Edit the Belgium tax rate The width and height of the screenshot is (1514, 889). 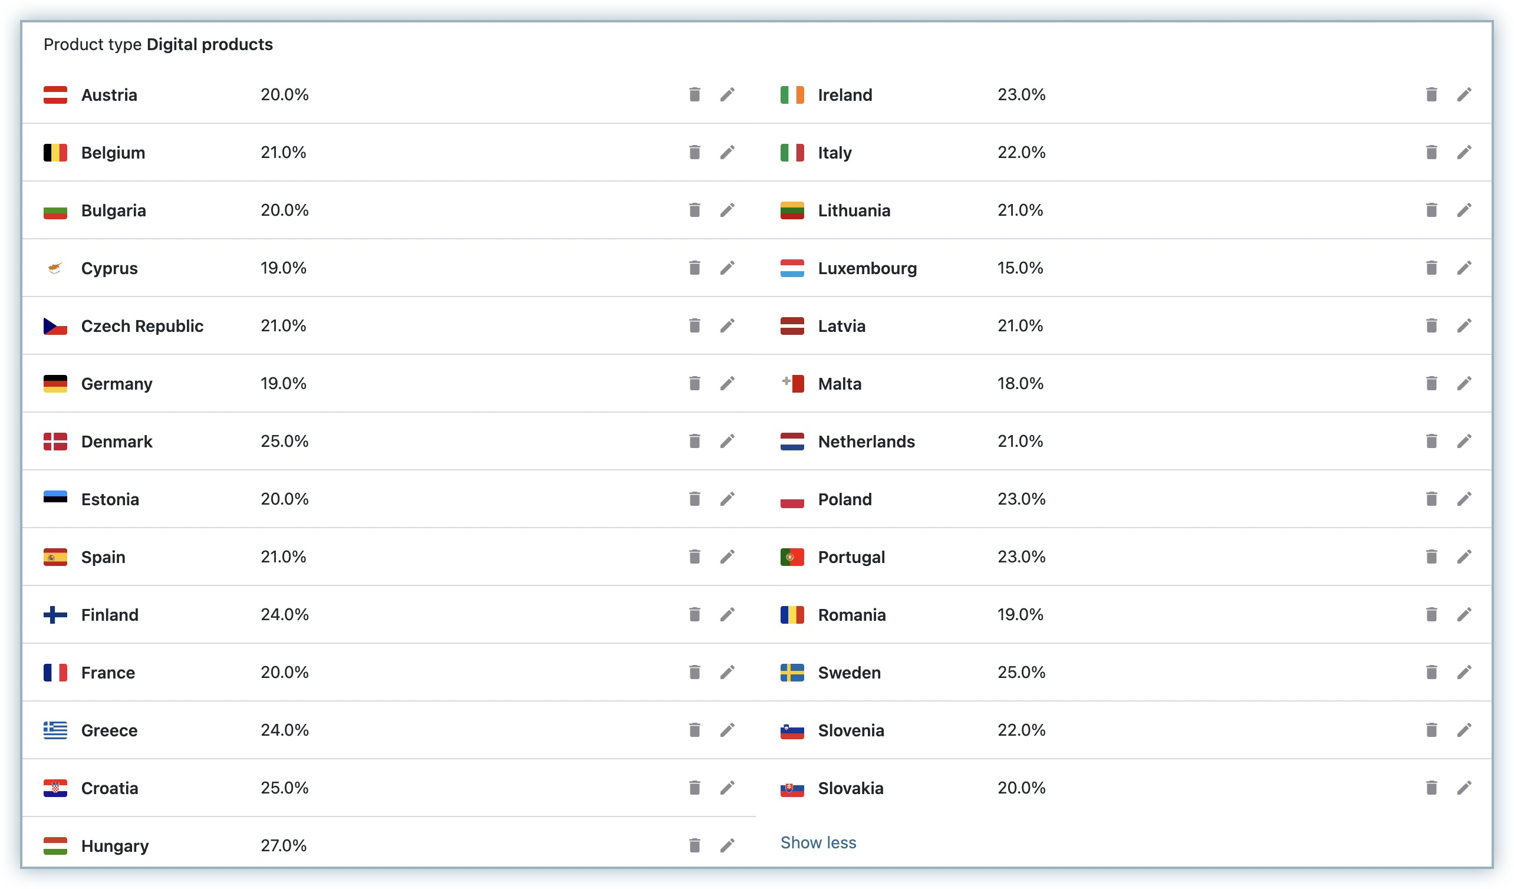pos(727,153)
